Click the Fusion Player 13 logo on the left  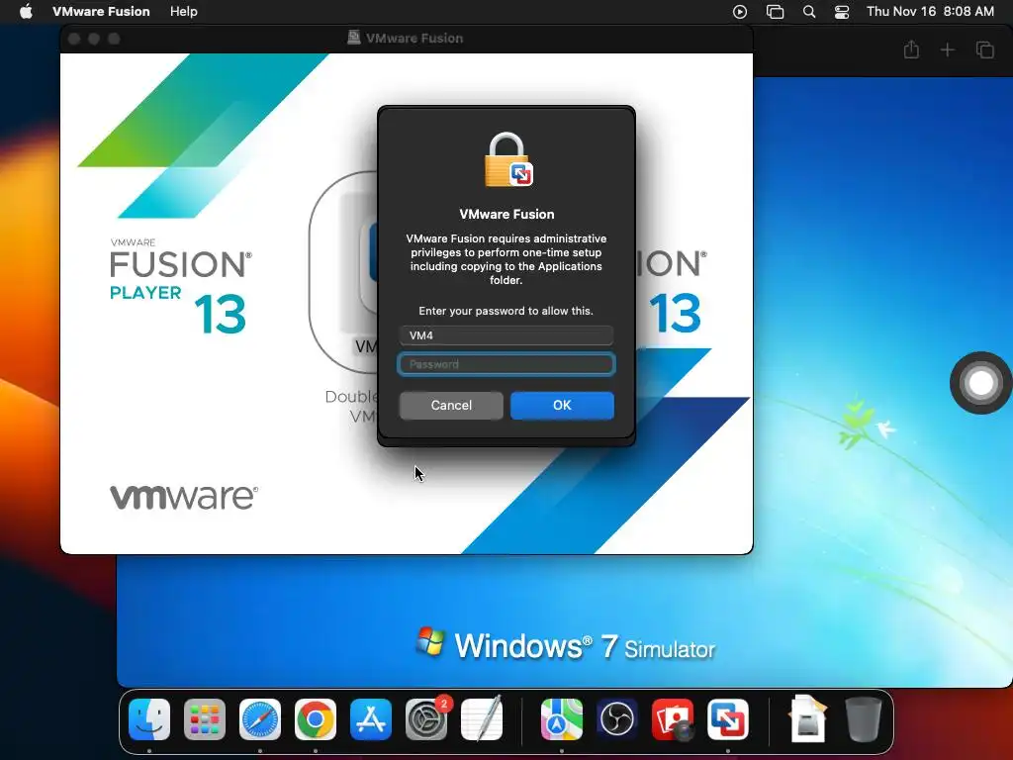coord(180,286)
